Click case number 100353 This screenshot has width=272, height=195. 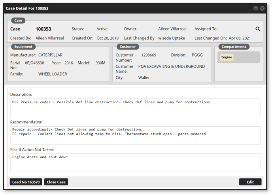click(x=43, y=29)
